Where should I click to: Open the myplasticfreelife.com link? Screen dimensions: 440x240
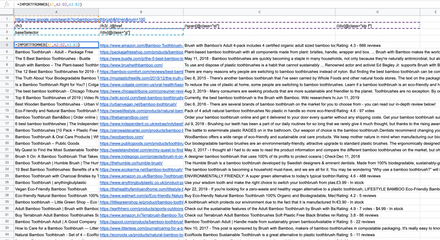tap(141, 78)
